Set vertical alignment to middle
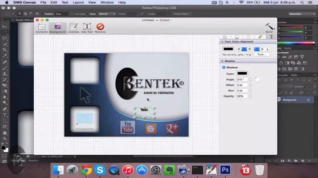Image resolution: width=318 pixels, height=178 pixels. [262, 49]
